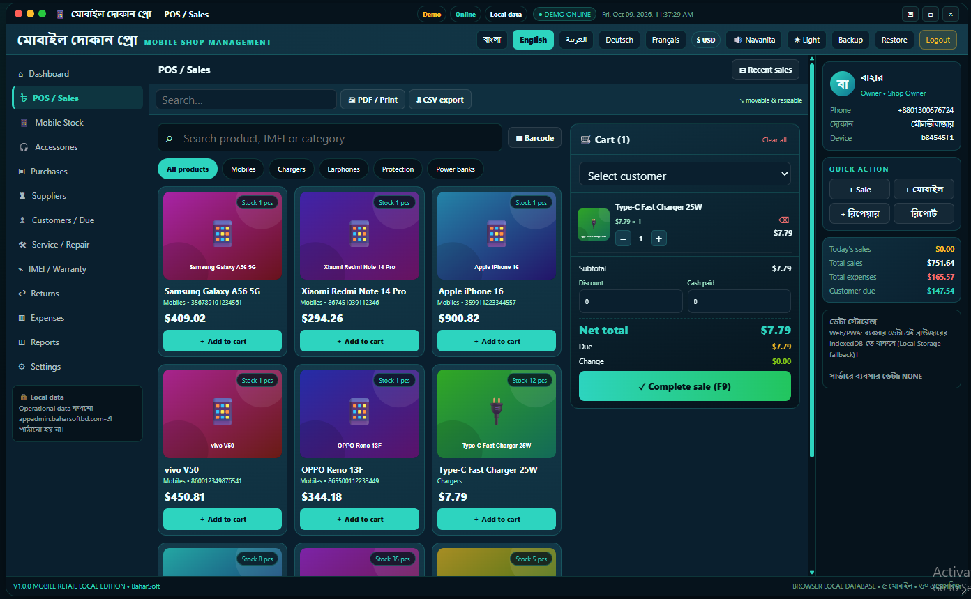This screenshot has height=599, width=971.
Task: Click the Samsung Galaxy A56 5G product image
Action: coord(223,236)
